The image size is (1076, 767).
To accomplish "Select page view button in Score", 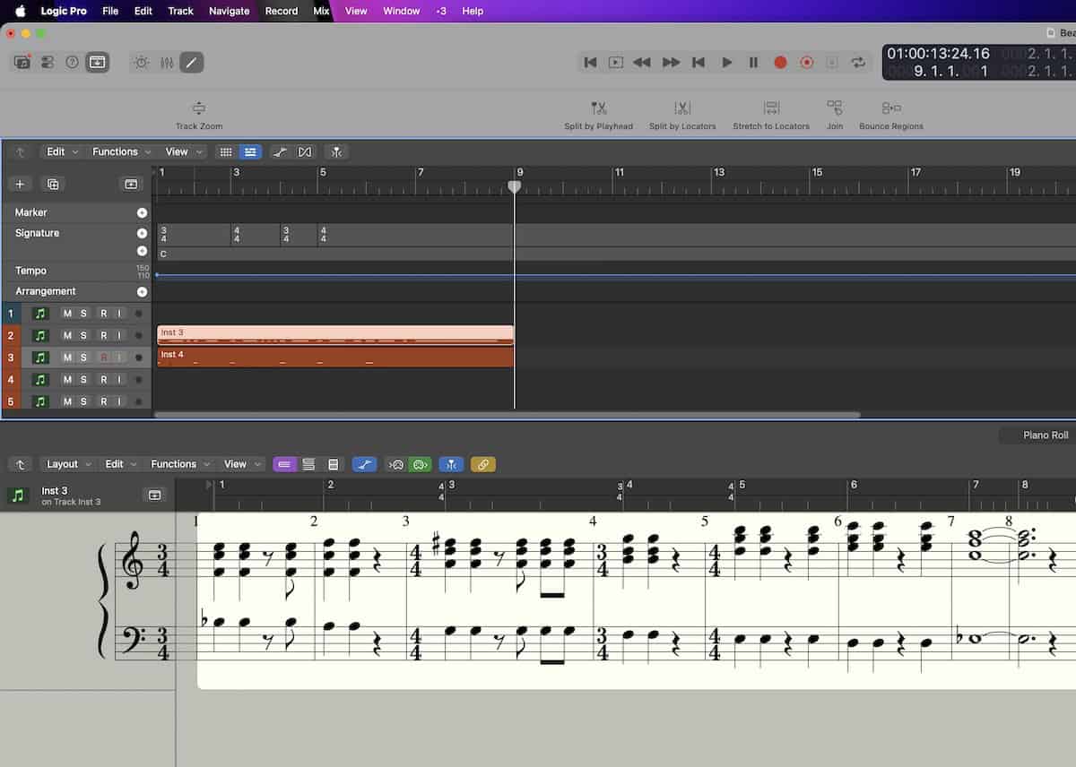I will [x=333, y=464].
